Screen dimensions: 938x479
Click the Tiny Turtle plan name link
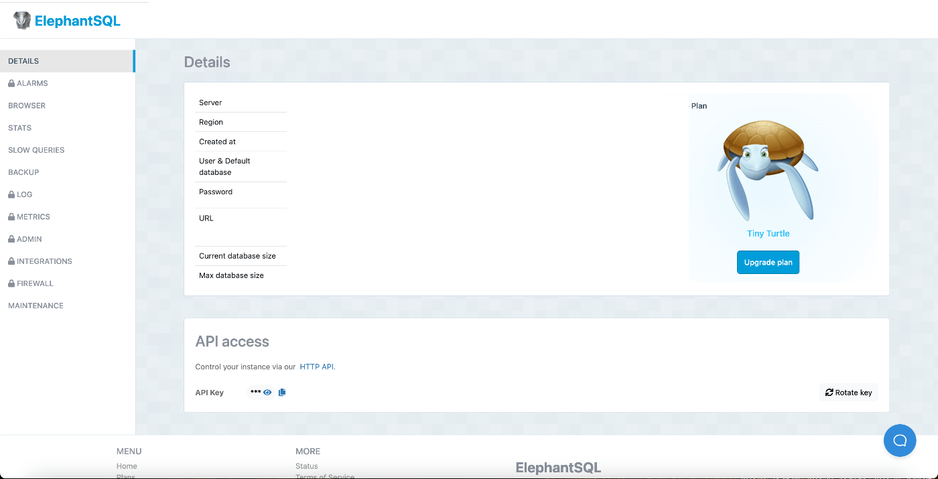[x=768, y=234]
